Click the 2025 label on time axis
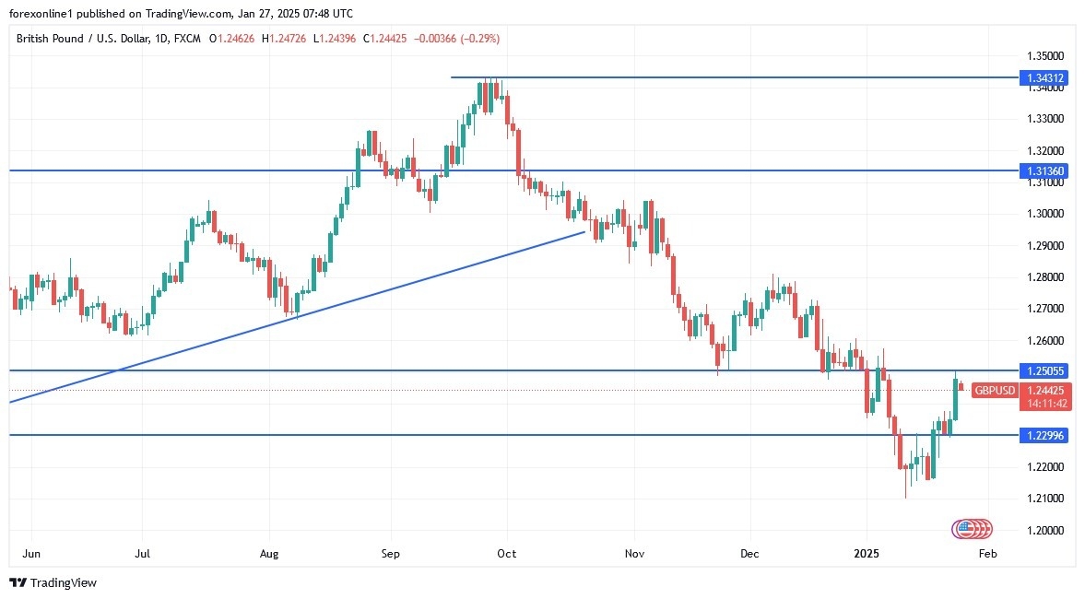1085x599 pixels. 868,554
